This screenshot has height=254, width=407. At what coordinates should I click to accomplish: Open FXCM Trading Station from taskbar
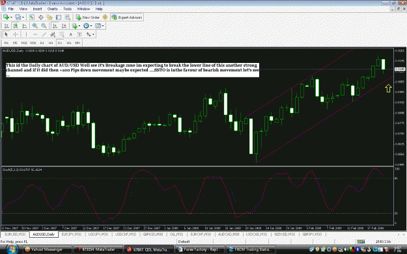(x=251, y=249)
